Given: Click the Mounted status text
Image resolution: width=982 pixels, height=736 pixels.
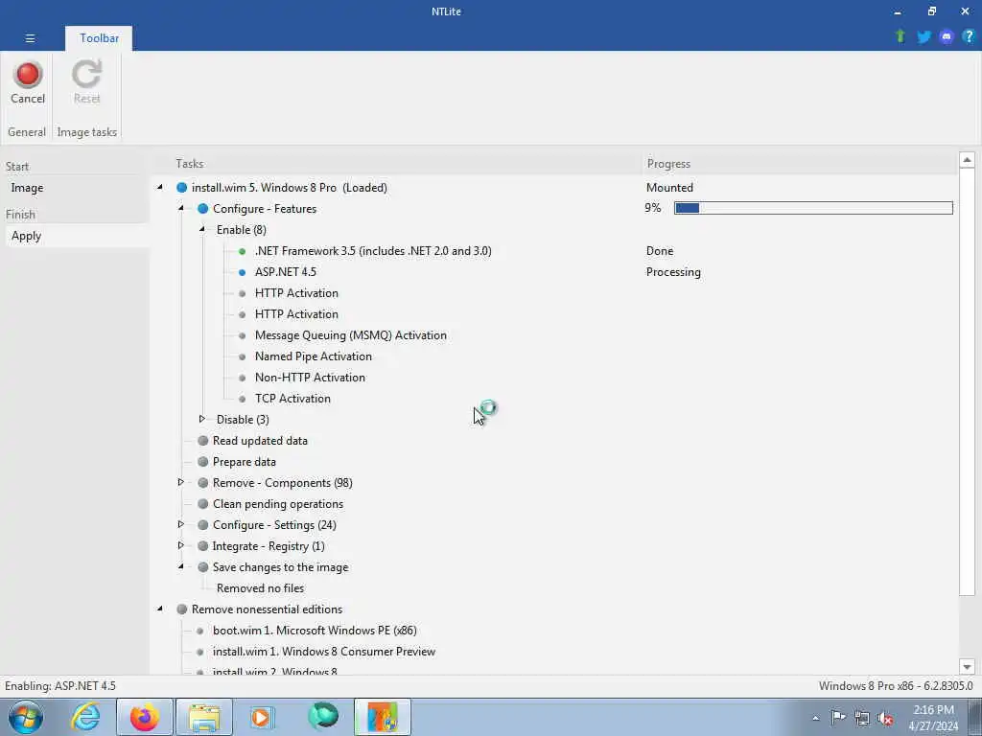Looking at the screenshot, I should click(x=669, y=188).
